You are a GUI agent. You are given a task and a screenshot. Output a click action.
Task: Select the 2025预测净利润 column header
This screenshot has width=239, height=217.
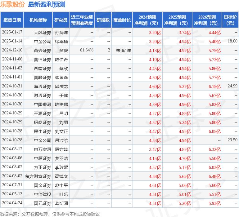[x=177, y=20]
